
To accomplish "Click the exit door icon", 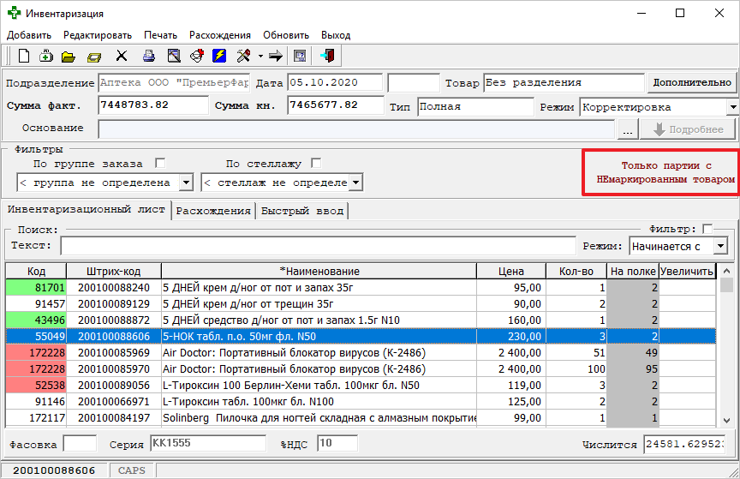I will tap(326, 57).
